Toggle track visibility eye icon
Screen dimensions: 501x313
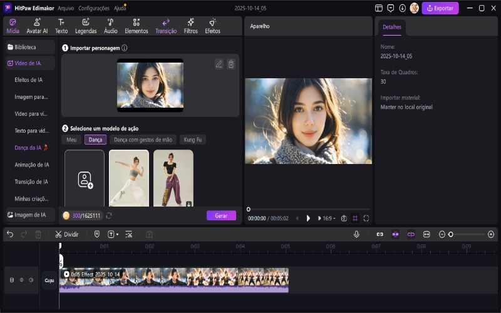point(21,280)
